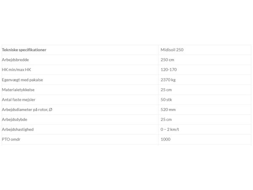Select the 0 – 2 km/t value
Image resolution: width=253 pixels, height=190 pixels.
(x=170, y=130)
